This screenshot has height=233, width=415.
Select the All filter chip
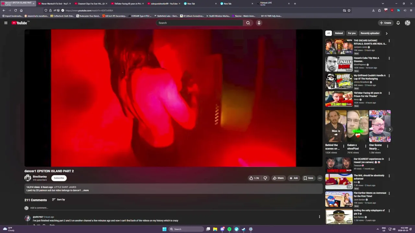pyautogui.click(x=328, y=33)
